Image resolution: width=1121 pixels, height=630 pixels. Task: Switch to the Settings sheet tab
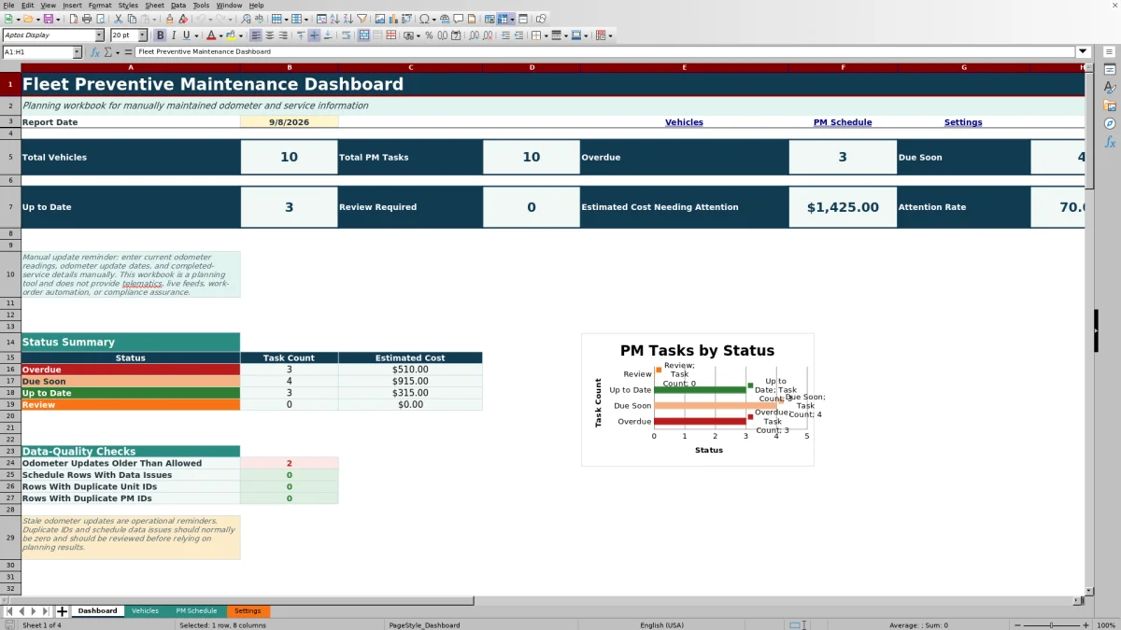[248, 611]
